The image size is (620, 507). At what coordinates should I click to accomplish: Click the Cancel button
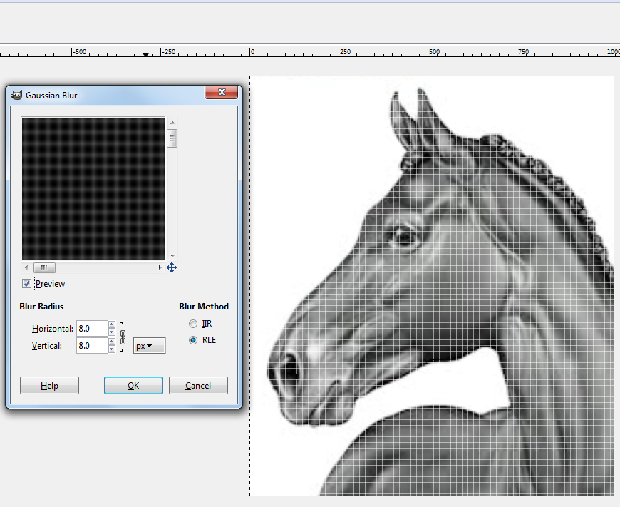point(198,385)
